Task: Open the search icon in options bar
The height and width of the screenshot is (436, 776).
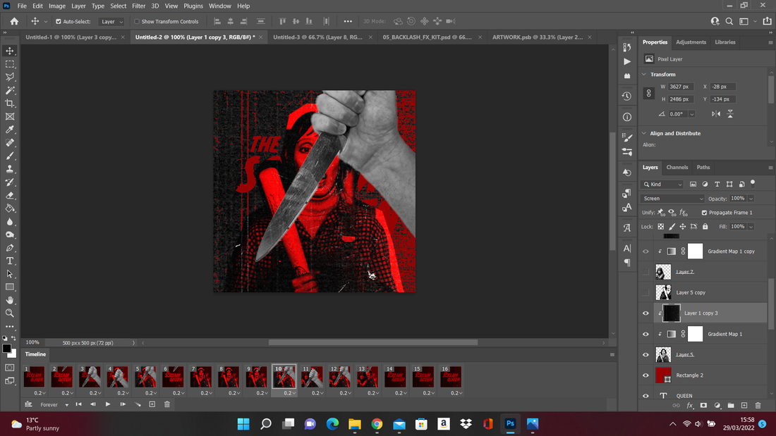Action: [729, 21]
